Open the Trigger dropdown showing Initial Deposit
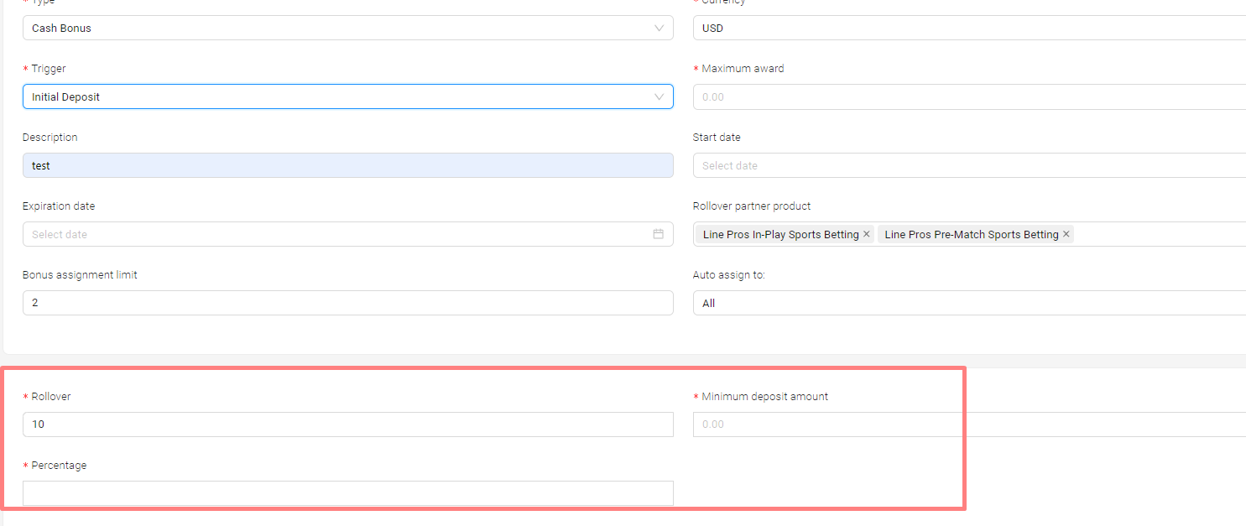Viewport: 1246px width, 526px height. point(336,96)
